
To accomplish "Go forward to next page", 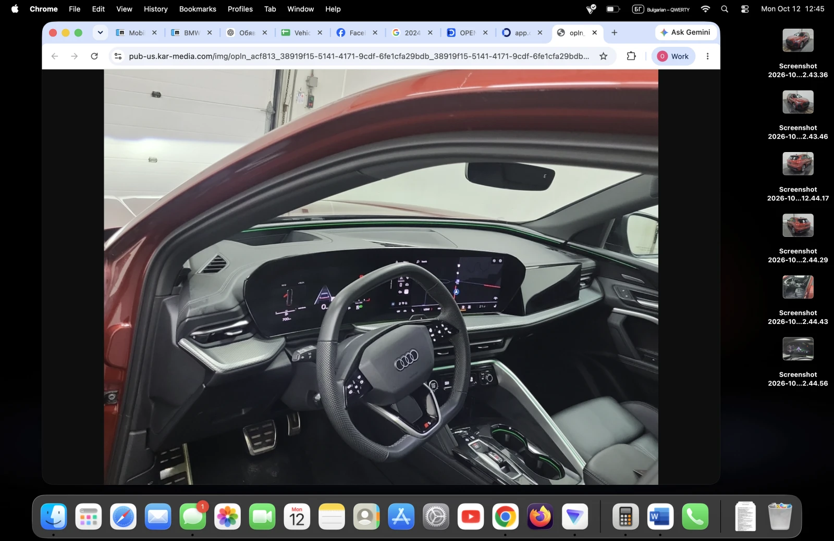I will coord(75,56).
